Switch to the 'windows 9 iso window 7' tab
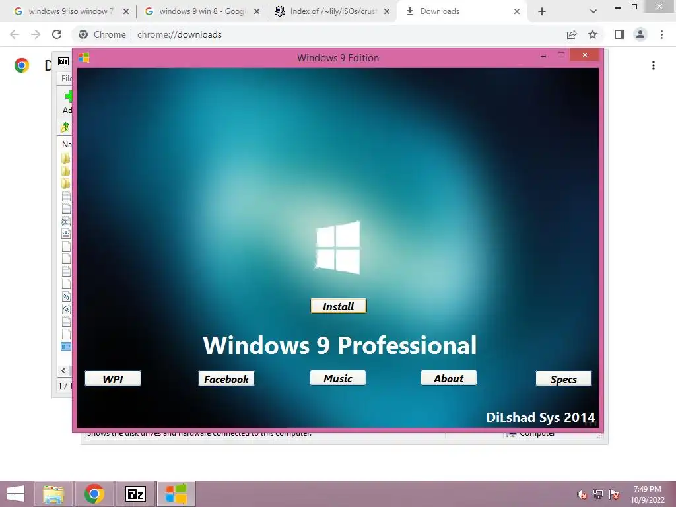Viewport: 676px width, 507px height. pyautogui.click(x=71, y=11)
